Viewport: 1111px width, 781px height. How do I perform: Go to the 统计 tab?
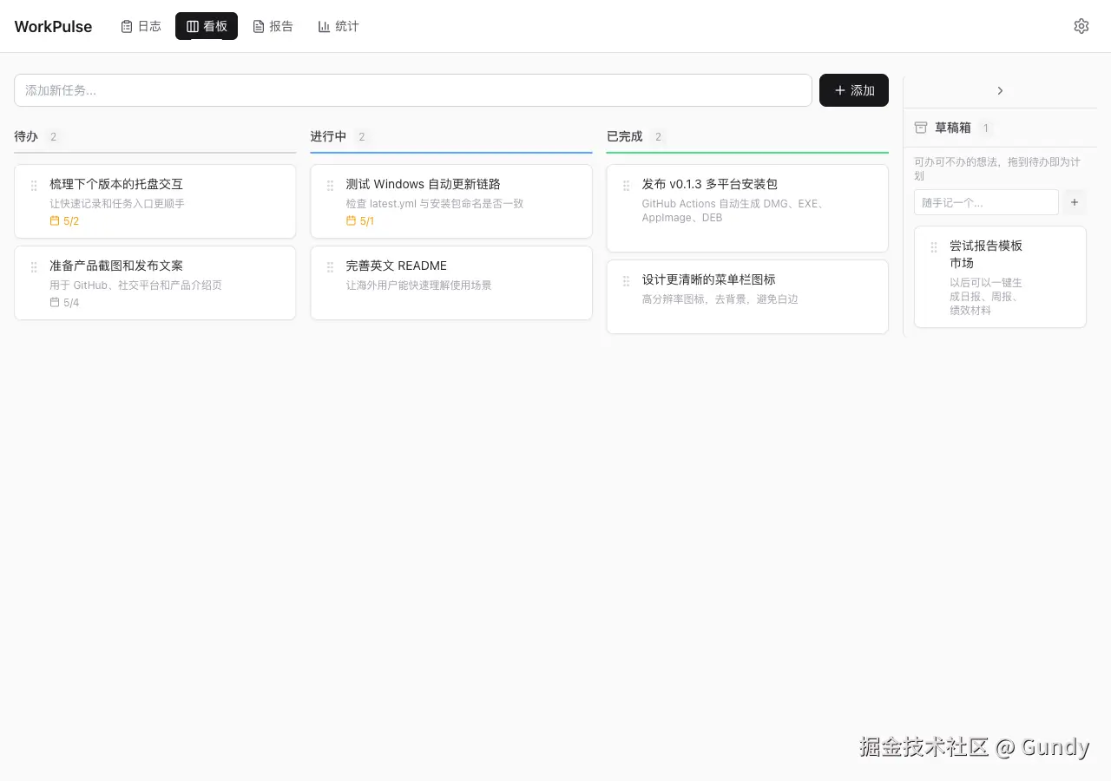[x=339, y=26]
